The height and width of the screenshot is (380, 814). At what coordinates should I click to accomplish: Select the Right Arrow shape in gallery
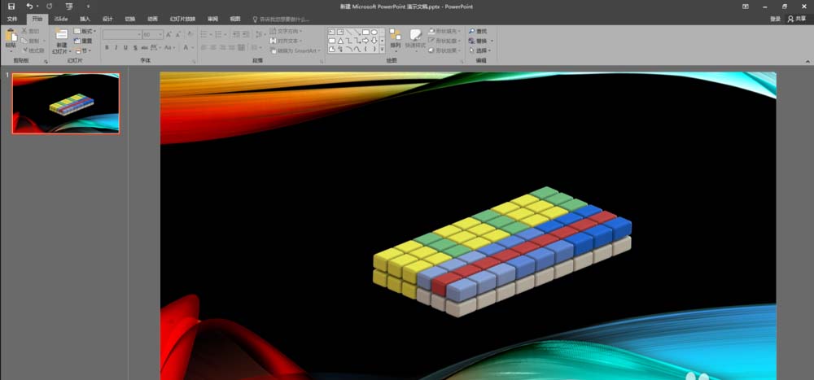365,41
